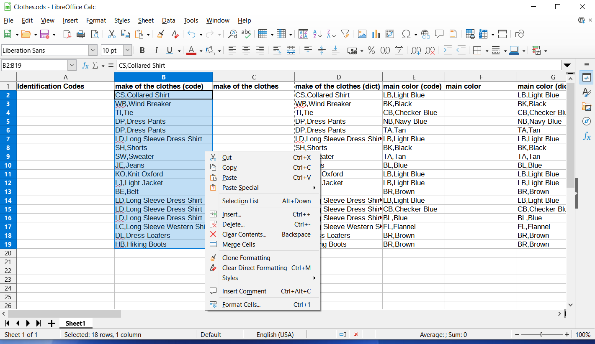The image size is (595, 344).
Task: Sort descending using the toolbar icon
Action: tap(331, 34)
